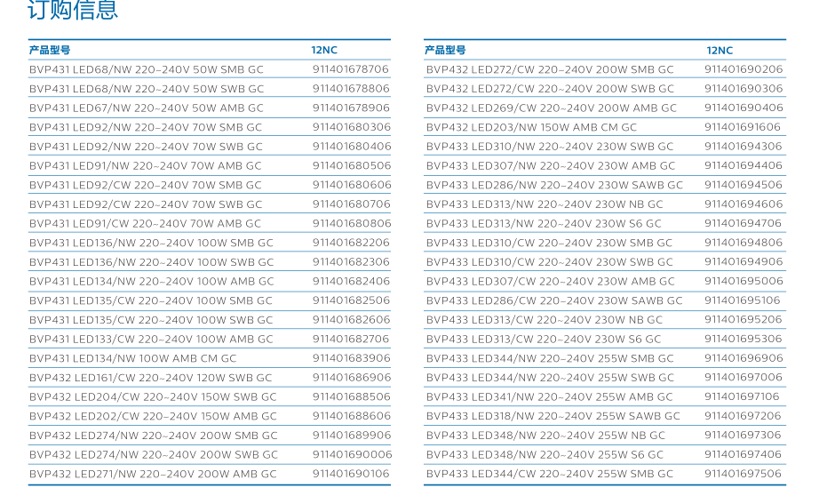Select BVP432 LED272/CW 200W SMB GC
The height and width of the screenshot is (496, 835).
(549, 69)
